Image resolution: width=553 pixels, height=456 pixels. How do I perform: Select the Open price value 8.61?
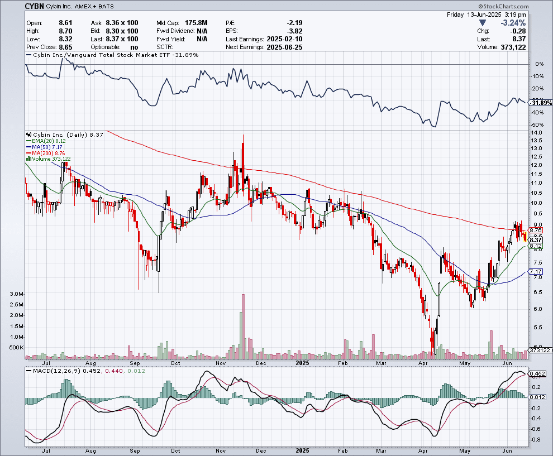pos(65,23)
